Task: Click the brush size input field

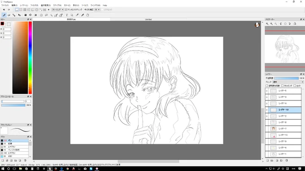Action: click(28, 101)
